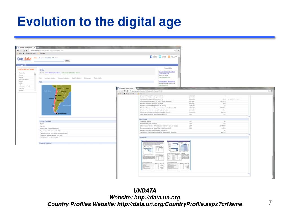The height and width of the screenshot is (217, 289).
Task: Click the reload icon in the upper browser window
Action: [x=24, y=51]
